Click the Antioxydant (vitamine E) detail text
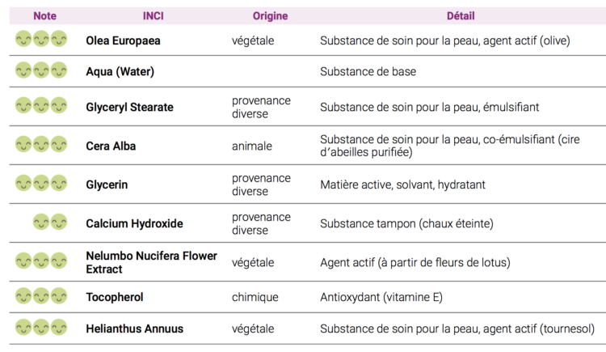Image resolution: width=606 pixels, height=352 pixels. (381, 297)
